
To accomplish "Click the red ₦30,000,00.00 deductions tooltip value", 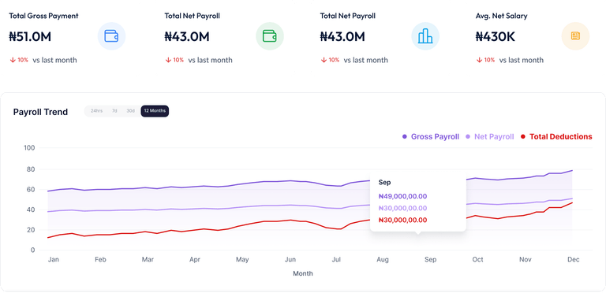I will pyautogui.click(x=402, y=220).
